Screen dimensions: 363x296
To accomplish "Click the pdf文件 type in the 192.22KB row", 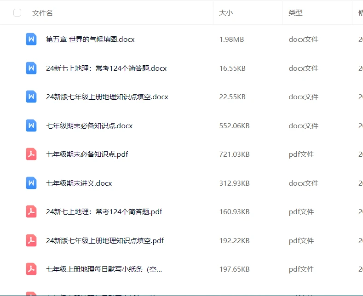I will tap(301, 241).
